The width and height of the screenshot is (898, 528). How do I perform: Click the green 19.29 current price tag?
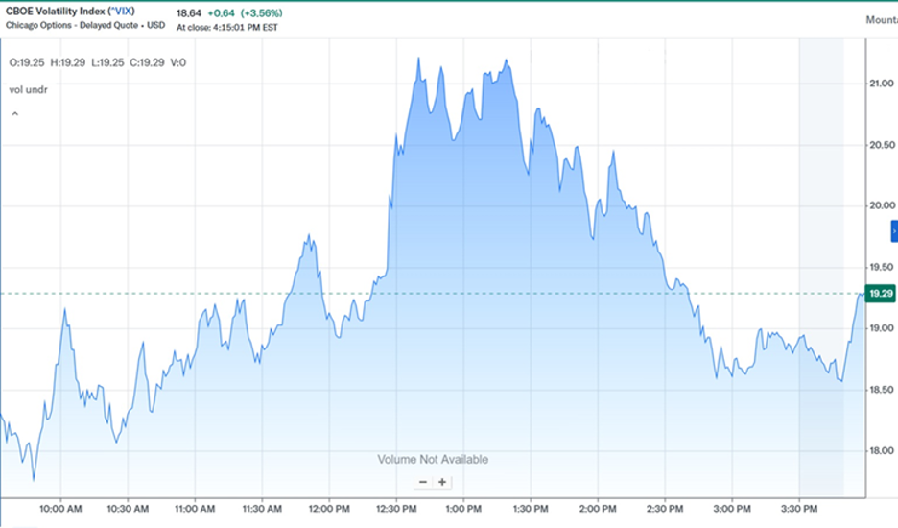point(880,294)
